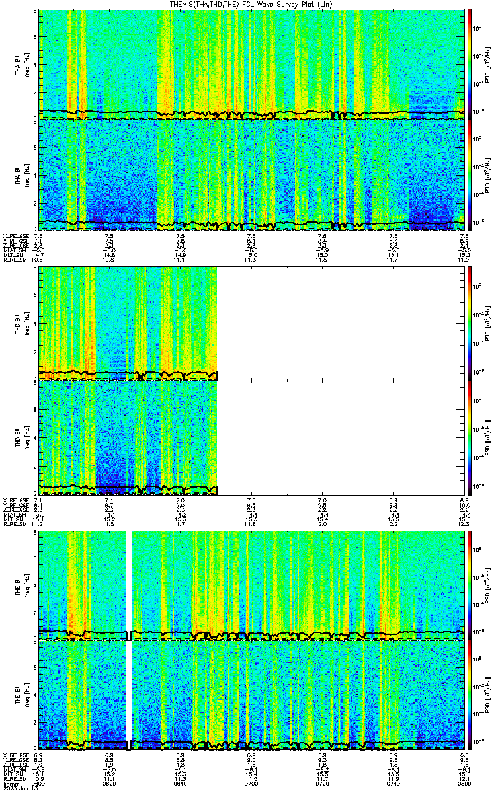Click the PSD color bar beside THE B-parallel

(470, 695)
